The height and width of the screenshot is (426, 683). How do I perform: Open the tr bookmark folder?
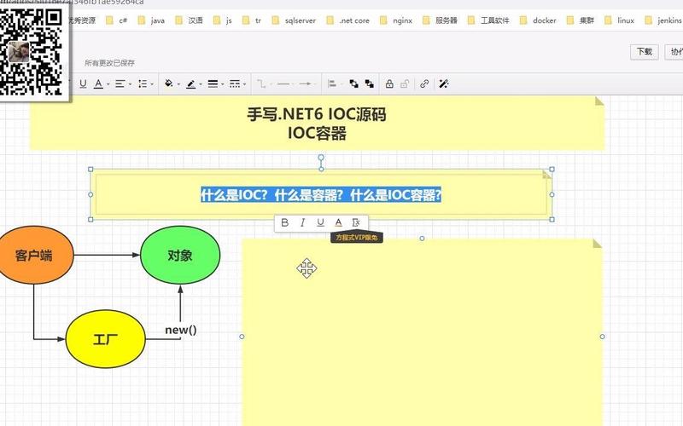click(252, 20)
